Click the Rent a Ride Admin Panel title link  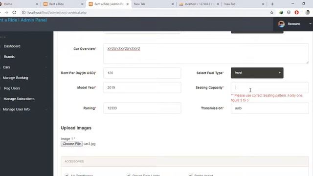tap(23, 20)
